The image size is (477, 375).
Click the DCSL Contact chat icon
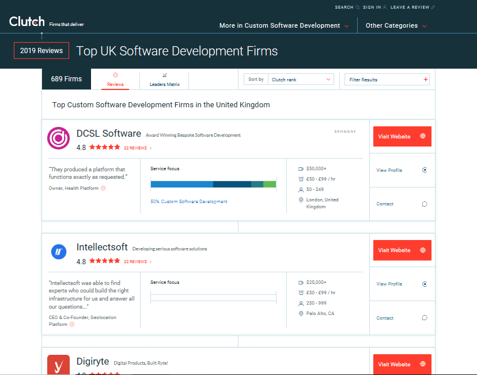pos(425,204)
